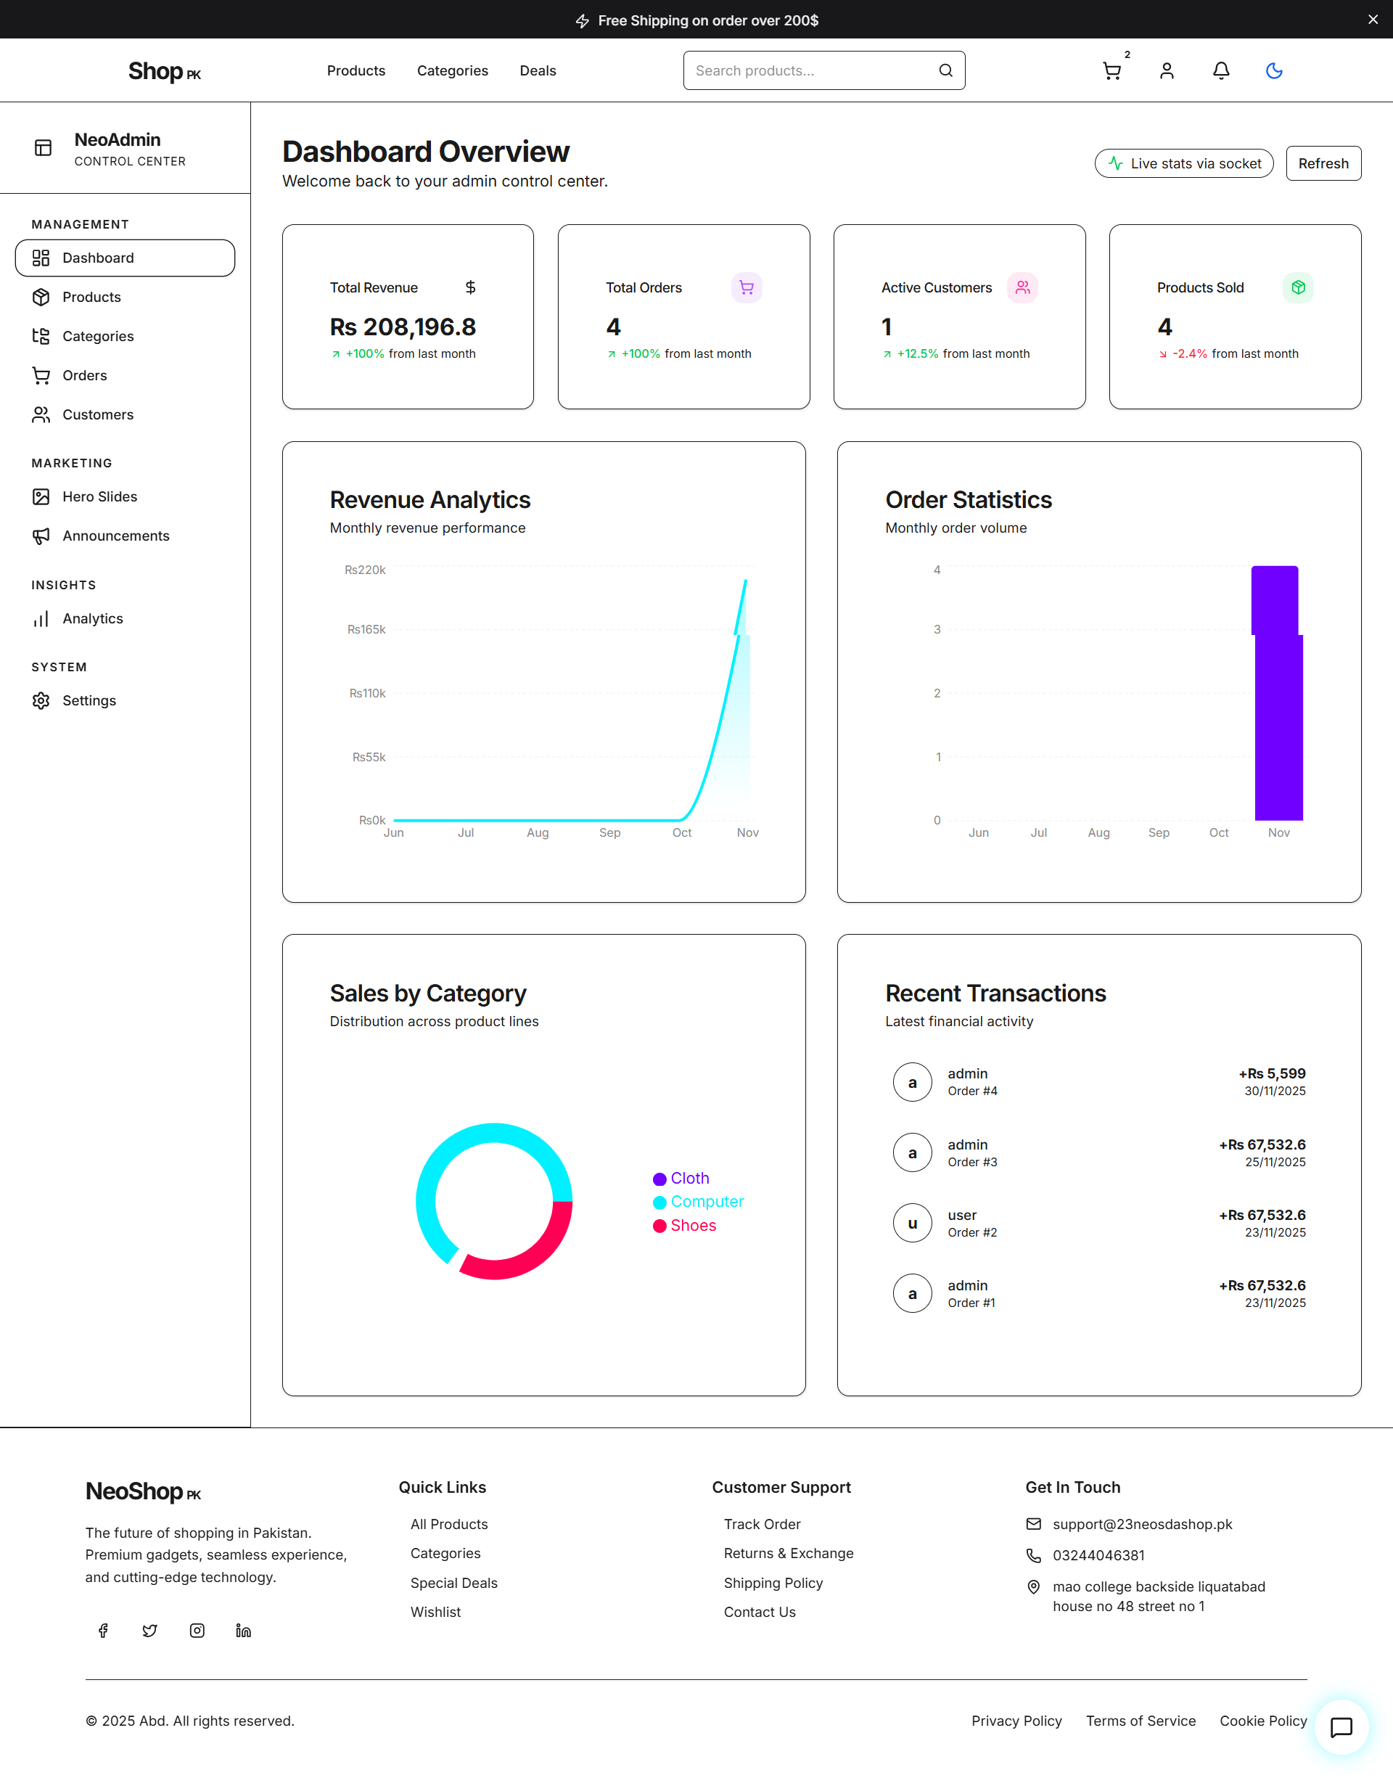Open Hero Slides in the sidebar
Viewport: 1393px width, 1778px height.
point(99,496)
